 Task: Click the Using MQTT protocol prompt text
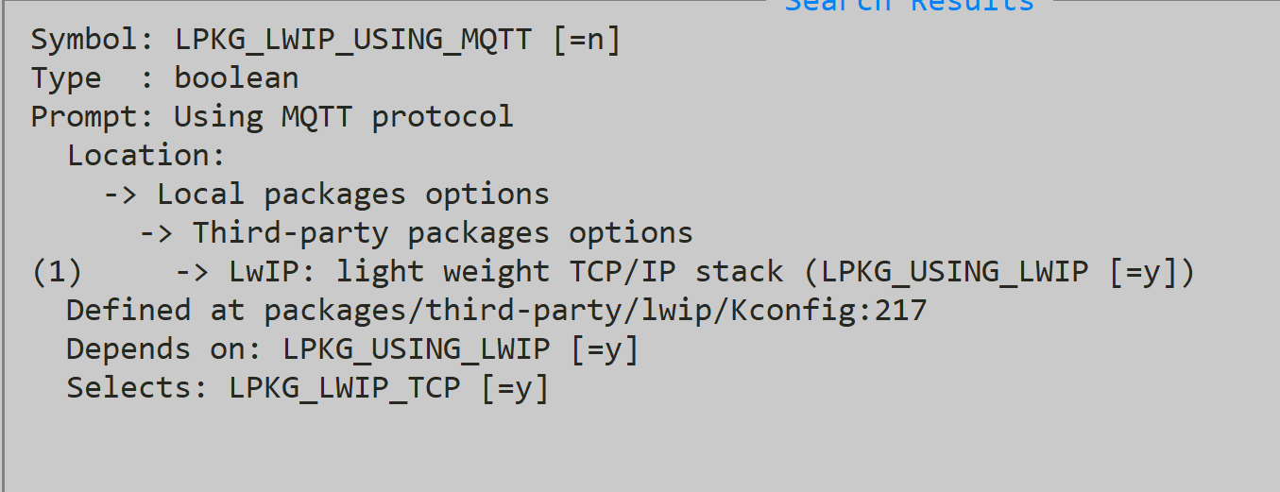tap(343, 117)
